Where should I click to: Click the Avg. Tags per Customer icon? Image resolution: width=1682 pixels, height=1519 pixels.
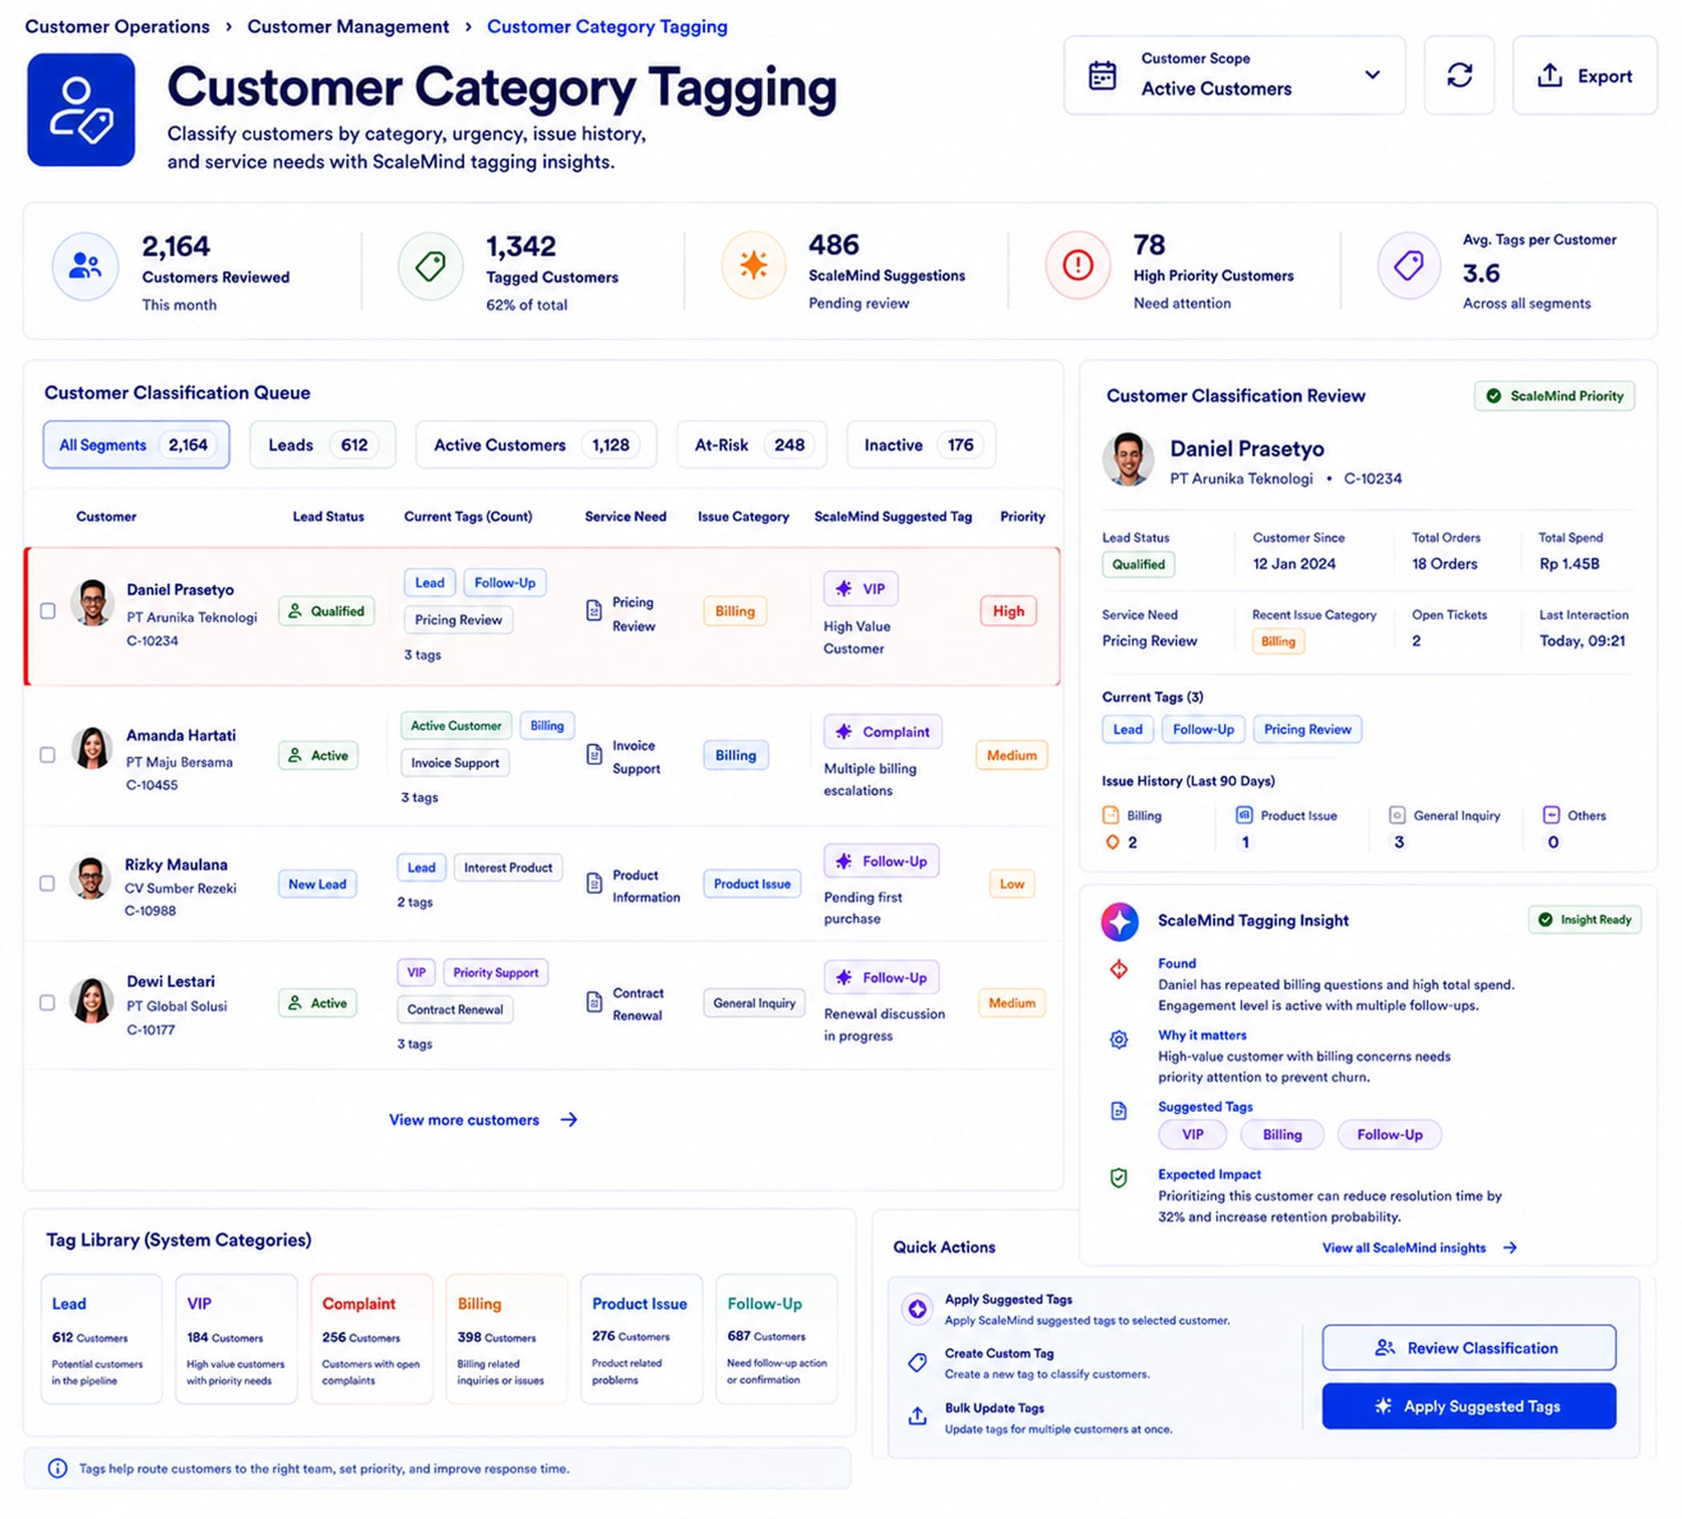point(1408,265)
